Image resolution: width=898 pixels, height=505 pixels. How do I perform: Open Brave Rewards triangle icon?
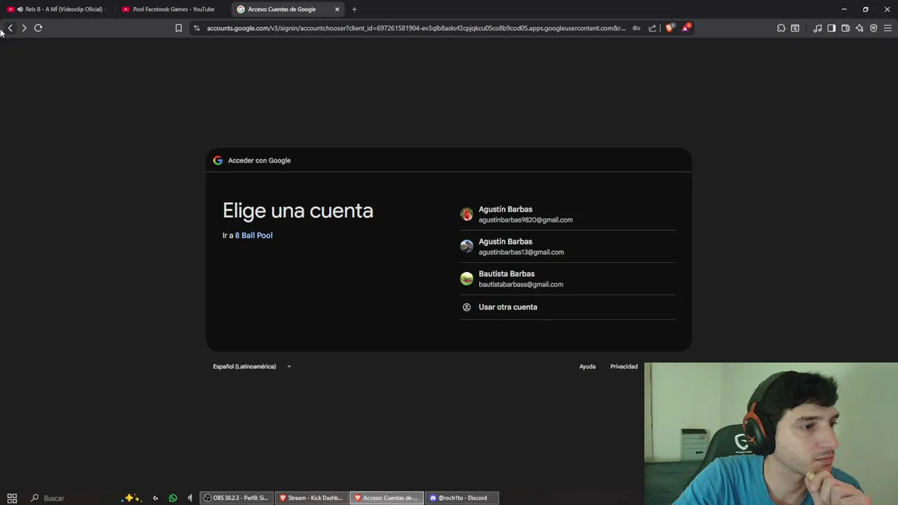click(x=686, y=28)
